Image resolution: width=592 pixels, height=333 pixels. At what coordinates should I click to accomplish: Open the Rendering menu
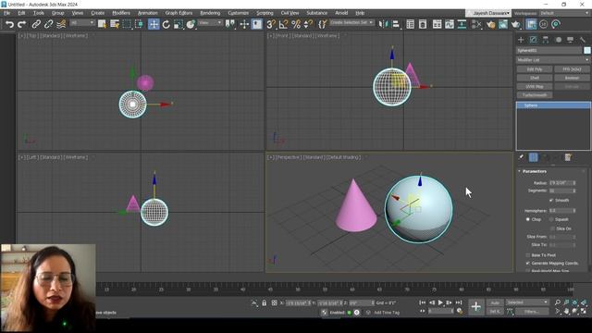pos(210,13)
